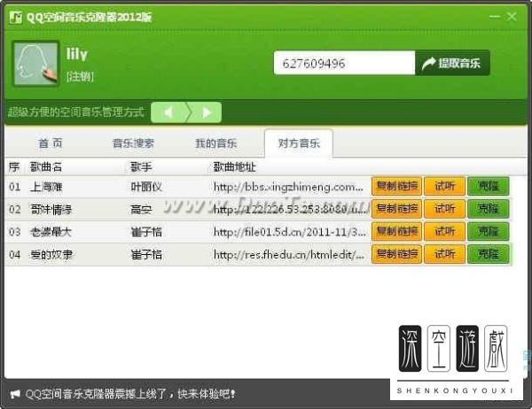Click the 歌曲名 column header
Screen dimensions: 532x409
46,167
